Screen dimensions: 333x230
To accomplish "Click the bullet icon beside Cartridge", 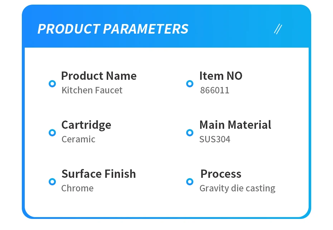I will click(x=52, y=133).
